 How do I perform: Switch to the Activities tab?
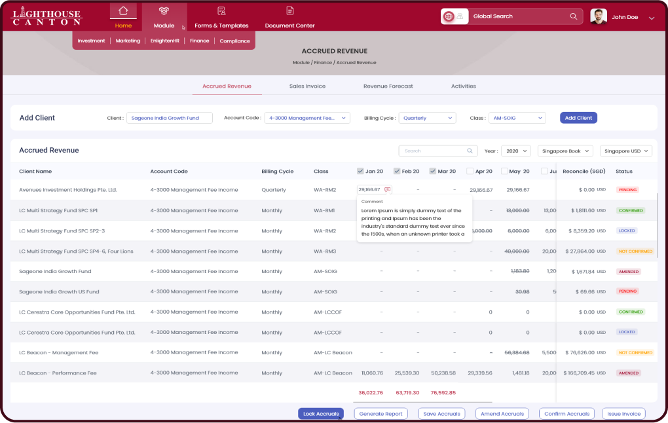tap(464, 86)
